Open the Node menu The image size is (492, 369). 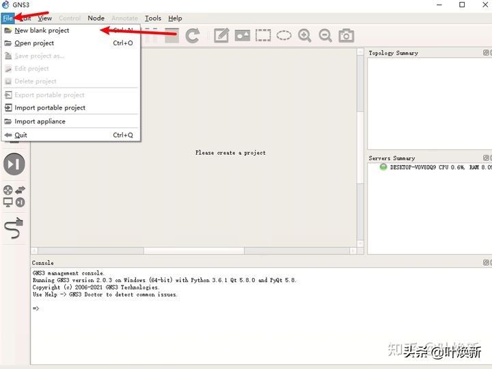point(96,18)
